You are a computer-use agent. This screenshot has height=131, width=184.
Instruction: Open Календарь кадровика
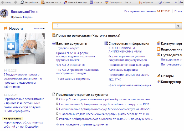pos(123,70)
